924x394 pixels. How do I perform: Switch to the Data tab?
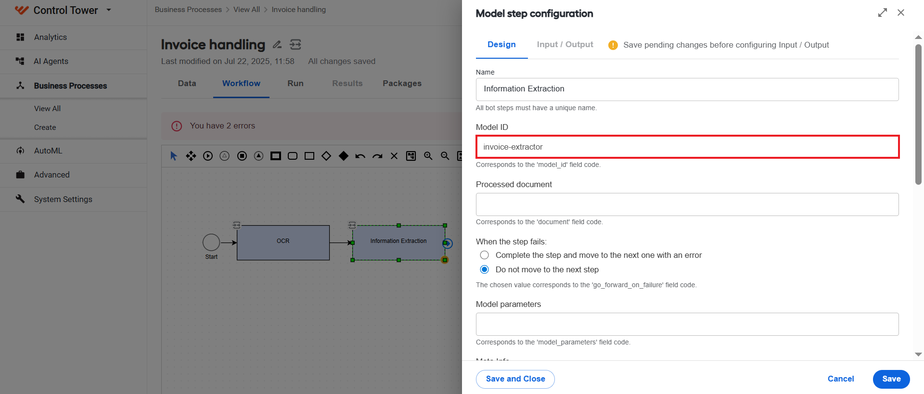point(187,84)
